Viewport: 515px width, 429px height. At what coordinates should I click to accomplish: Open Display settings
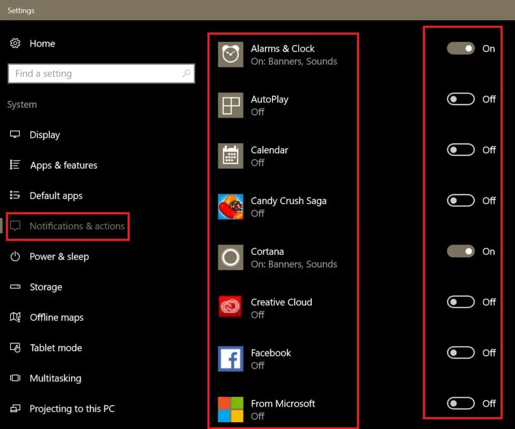(45, 135)
